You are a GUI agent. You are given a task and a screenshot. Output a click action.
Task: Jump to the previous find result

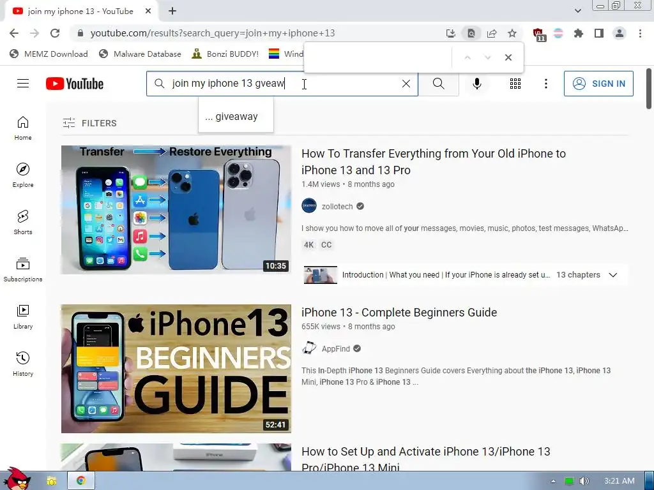pos(468,57)
